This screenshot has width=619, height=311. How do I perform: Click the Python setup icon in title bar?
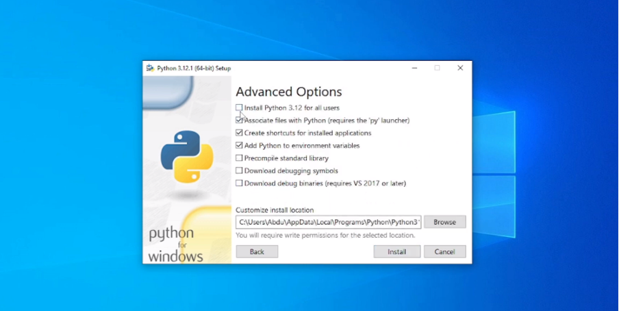[x=150, y=68]
